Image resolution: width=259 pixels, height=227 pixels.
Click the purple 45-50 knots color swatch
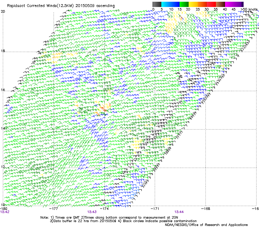[239, 4]
